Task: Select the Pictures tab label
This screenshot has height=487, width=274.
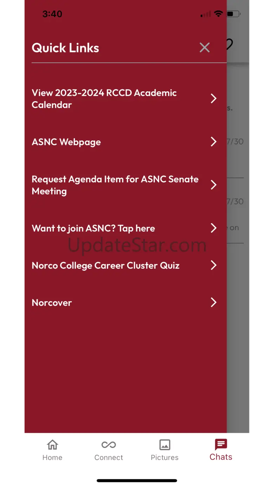Action: pos(164,458)
